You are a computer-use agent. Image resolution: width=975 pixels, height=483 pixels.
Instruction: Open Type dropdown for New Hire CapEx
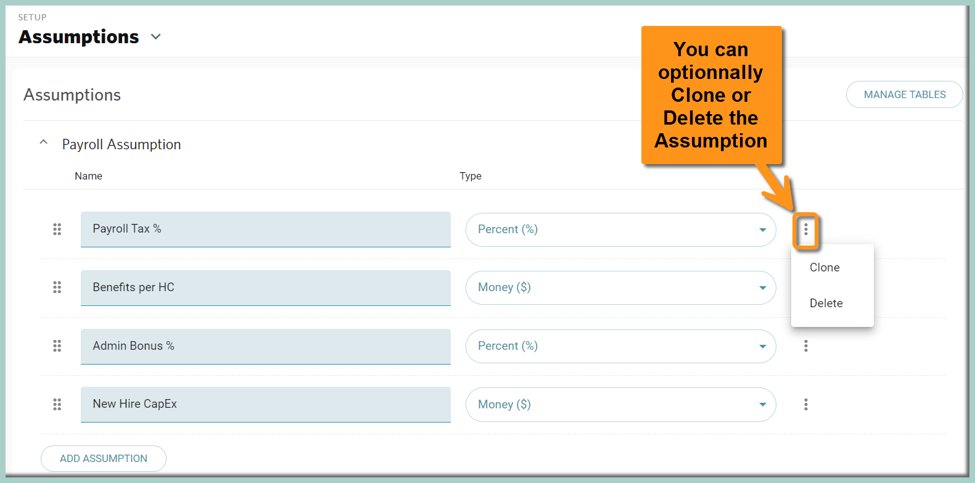pyautogui.click(x=620, y=405)
